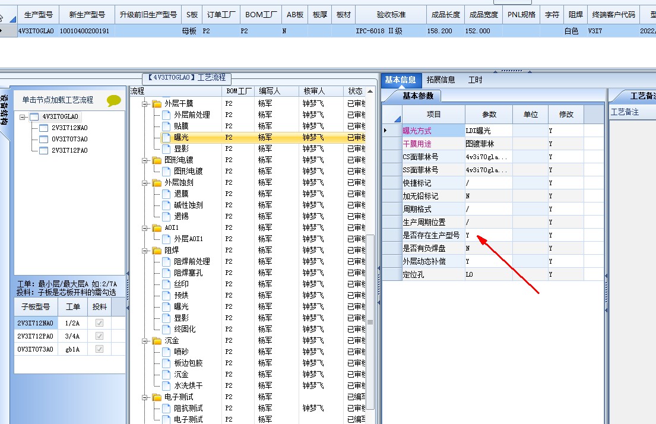Click the page icon for 水洗烘干
The image size is (656, 424).
(x=166, y=386)
